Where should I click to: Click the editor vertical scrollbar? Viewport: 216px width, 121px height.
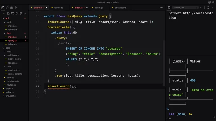pos(164,63)
